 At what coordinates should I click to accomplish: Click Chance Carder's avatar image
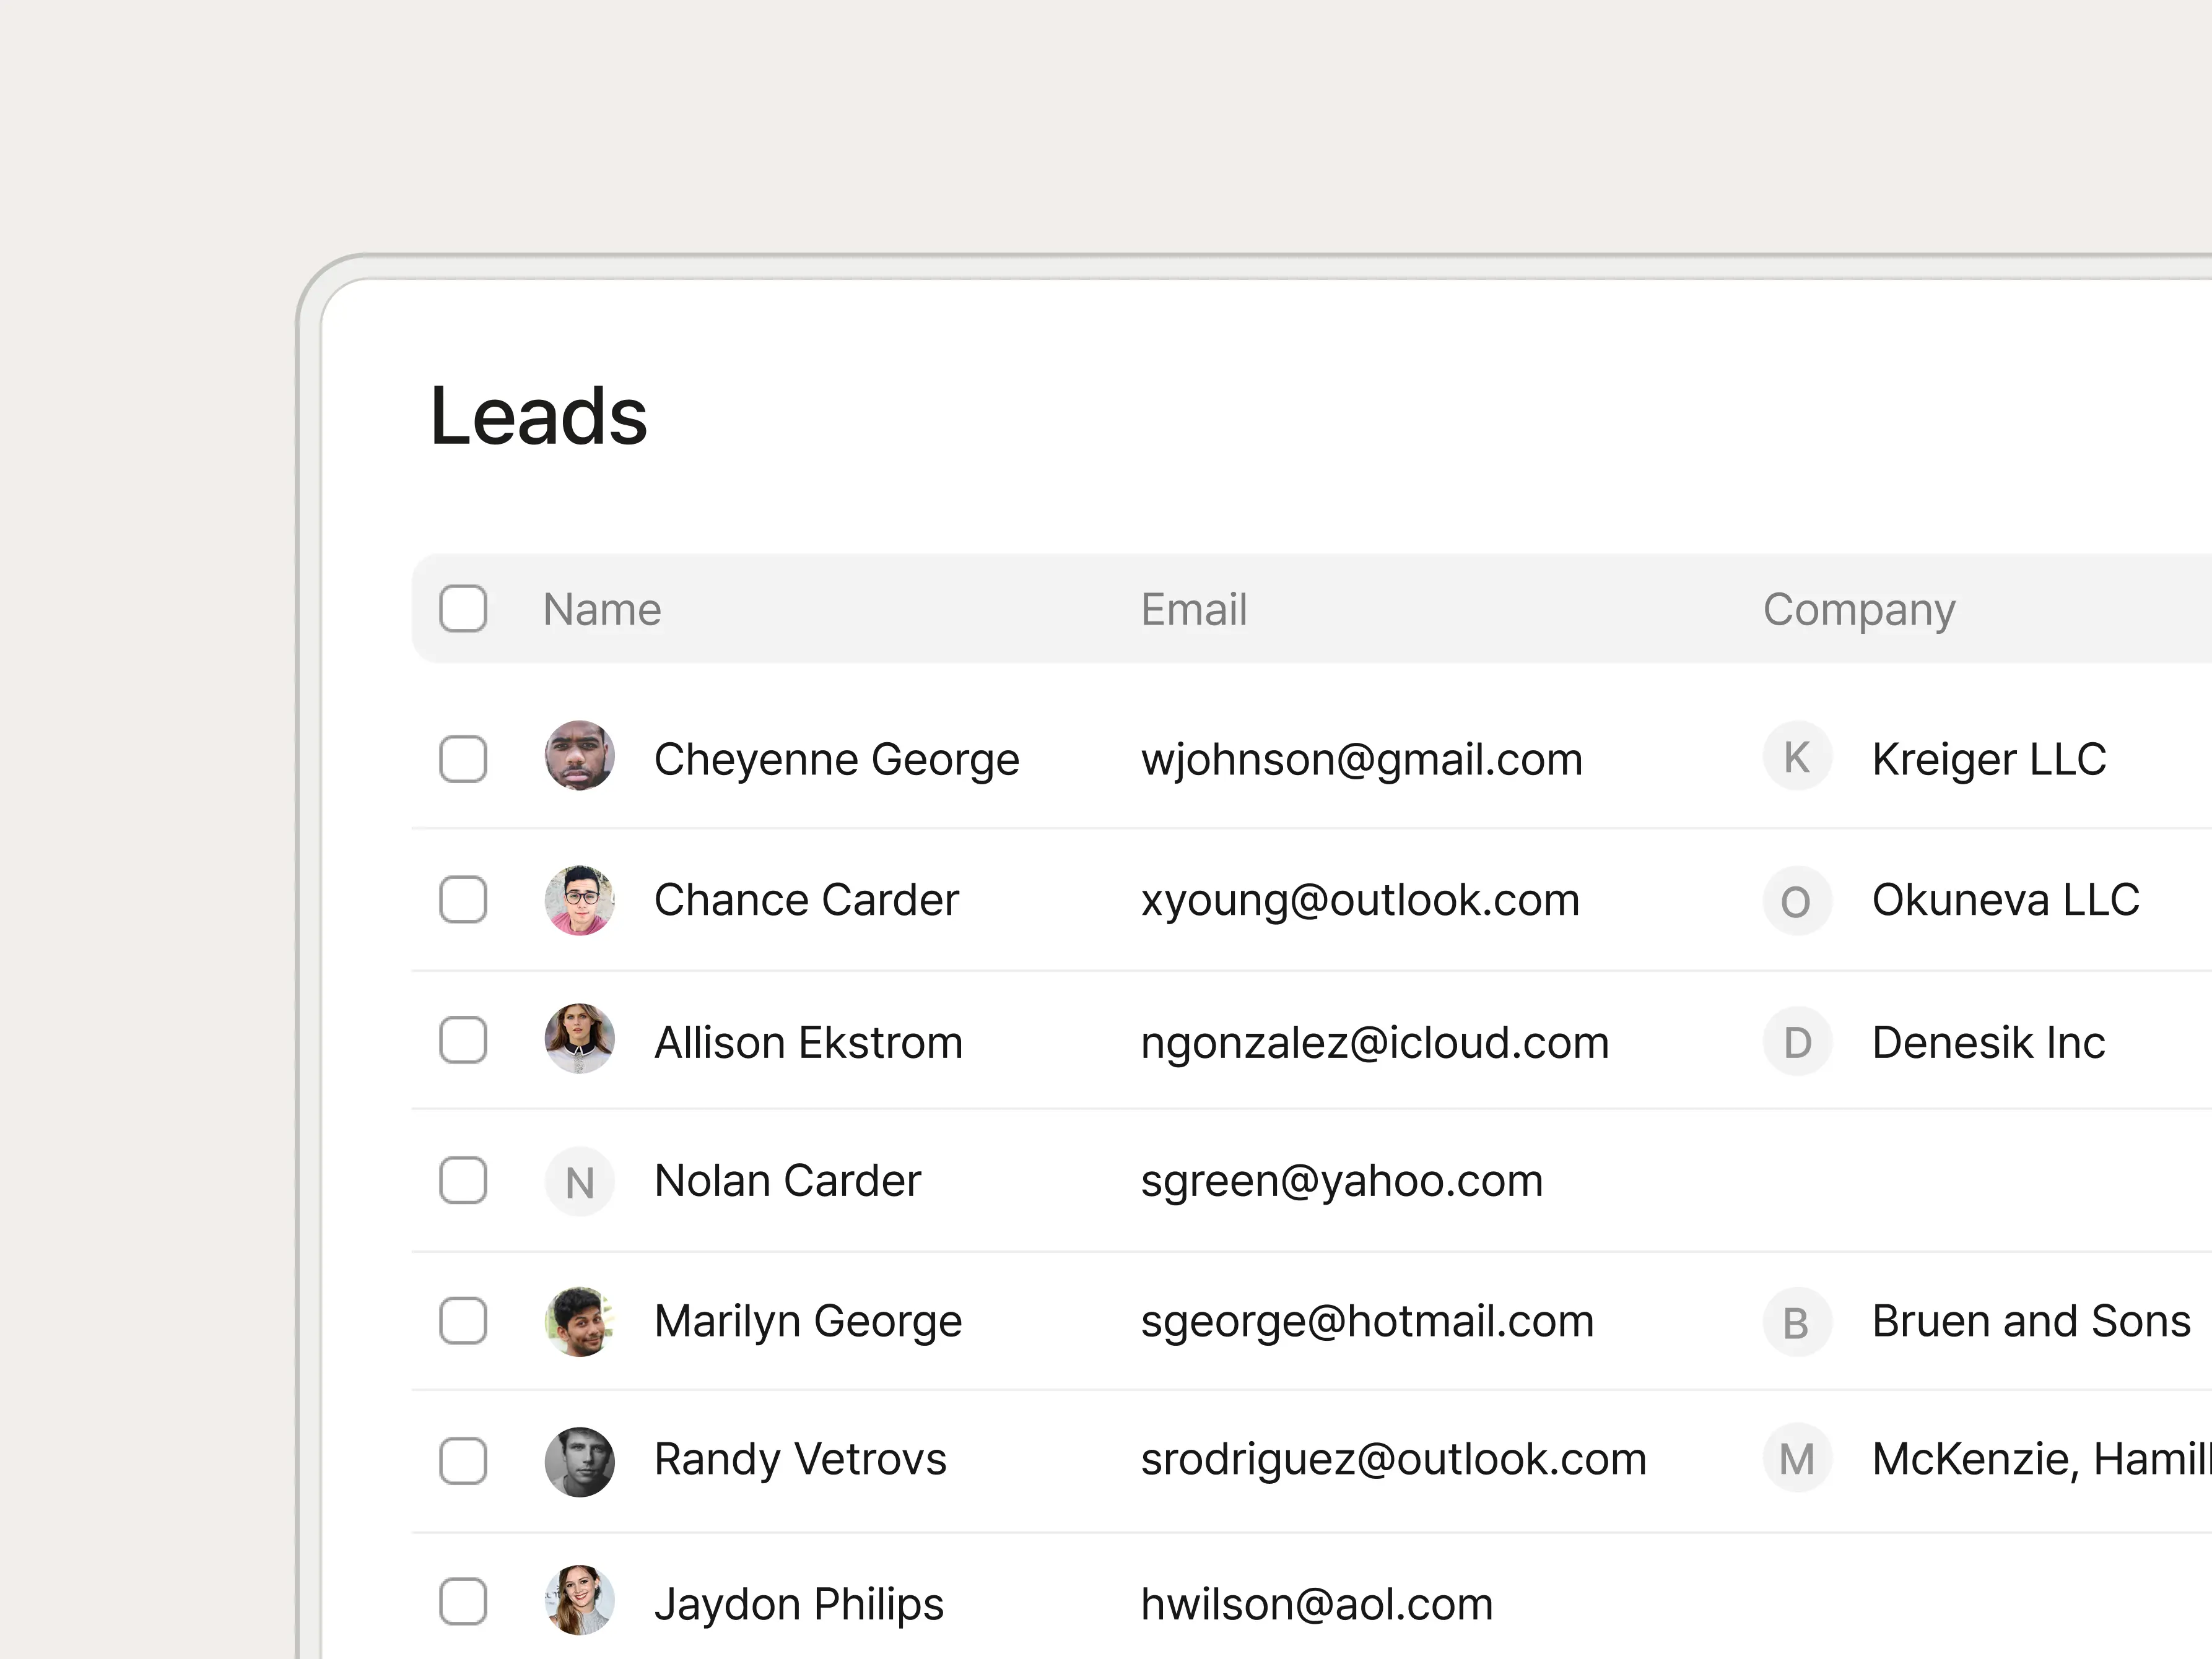579,899
